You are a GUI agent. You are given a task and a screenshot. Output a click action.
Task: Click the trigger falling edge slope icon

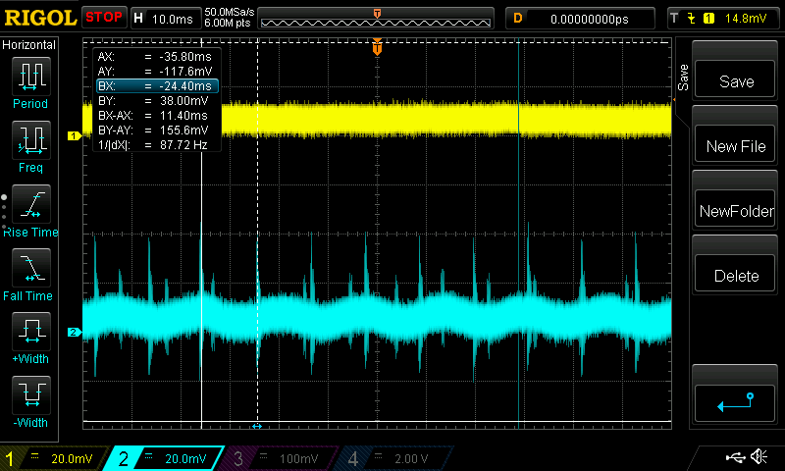(692, 19)
